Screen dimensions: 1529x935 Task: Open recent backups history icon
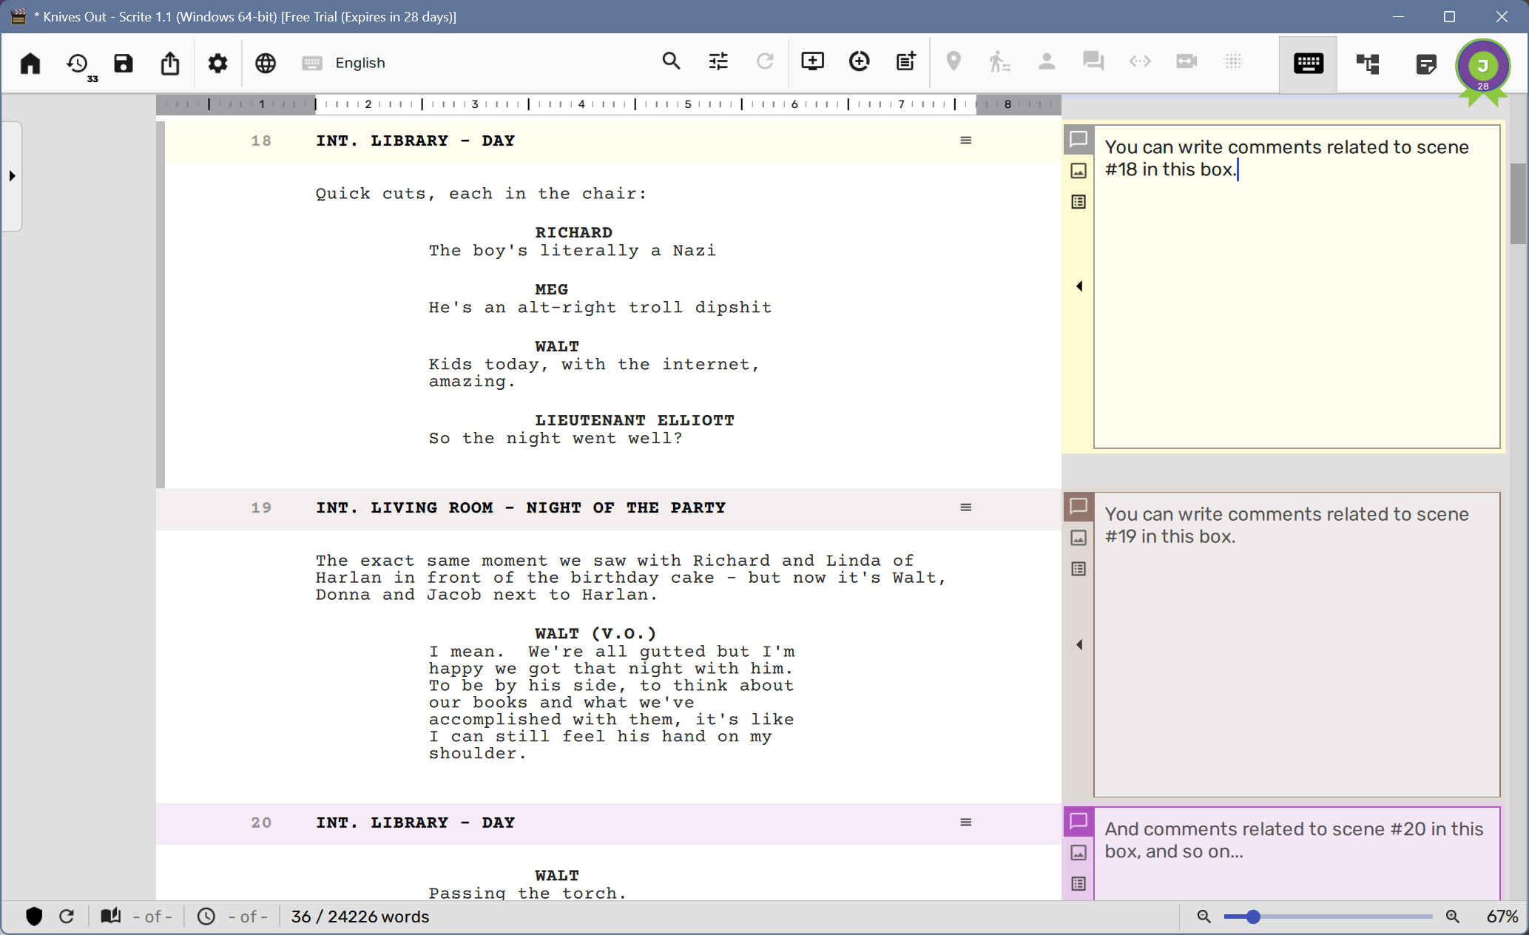(78, 64)
